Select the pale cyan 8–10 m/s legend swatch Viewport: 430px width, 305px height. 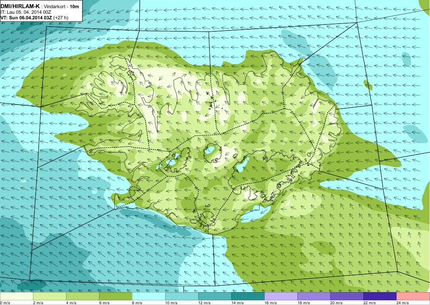click(149, 296)
